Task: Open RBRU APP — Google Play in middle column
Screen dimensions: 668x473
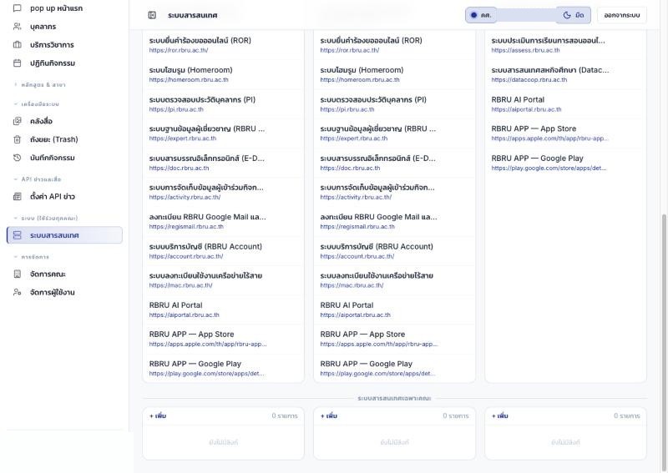Action: click(x=394, y=368)
